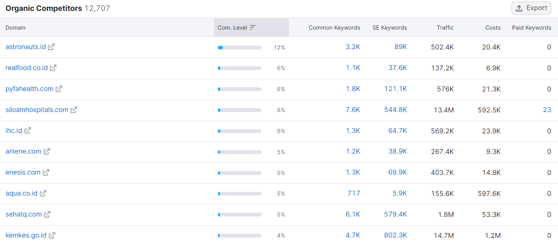Open external link icon next to aqua.co.id
Viewport: 558px width, 245px height.
click(x=43, y=193)
